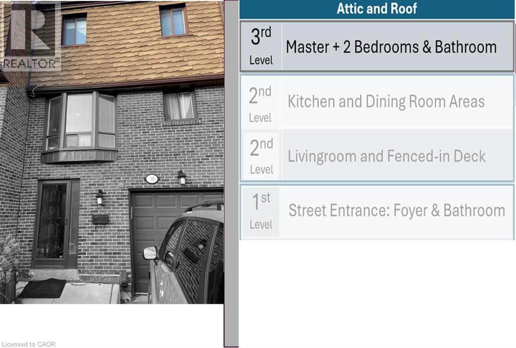Click Master + 2 Bedrooms & Bathroom text

point(391,47)
